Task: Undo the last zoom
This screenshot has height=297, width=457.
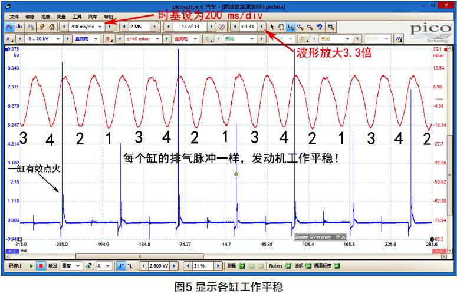Action: pos(320,27)
